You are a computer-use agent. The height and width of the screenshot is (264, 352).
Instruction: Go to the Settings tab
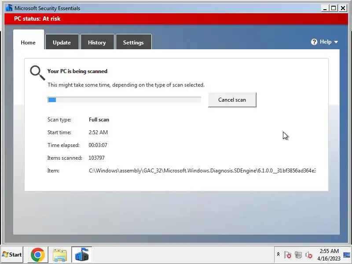133,42
